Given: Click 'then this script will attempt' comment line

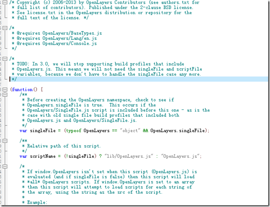Looking at the screenshot, I should [x=107, y=187].
